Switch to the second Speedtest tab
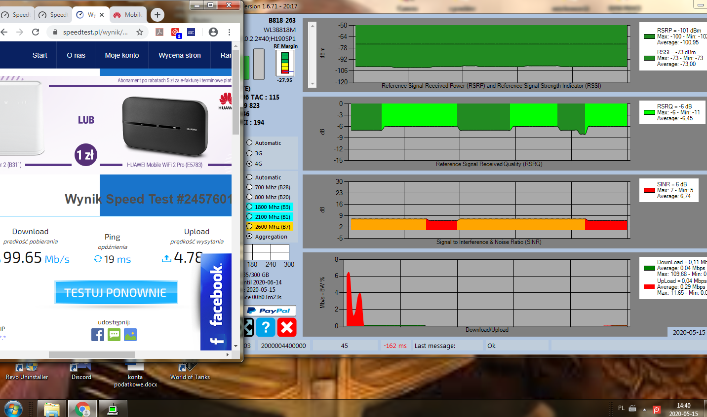The width and height of the screenshot is (707, 417). 53,15
